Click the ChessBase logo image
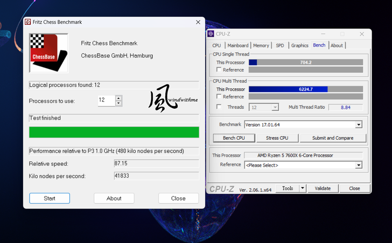Image resolution: width=392 pixels, height=243 pixels. coord(48,53)
